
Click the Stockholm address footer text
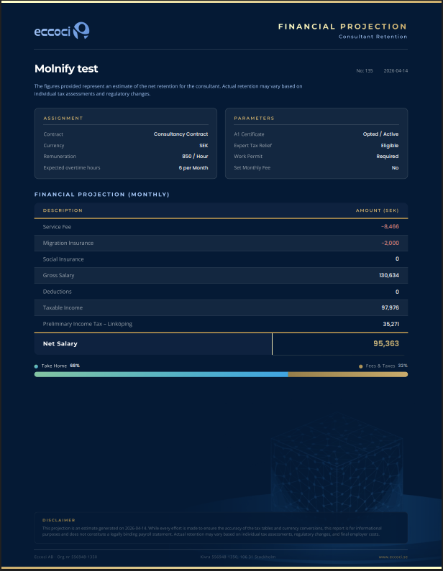tap(238, 557)
